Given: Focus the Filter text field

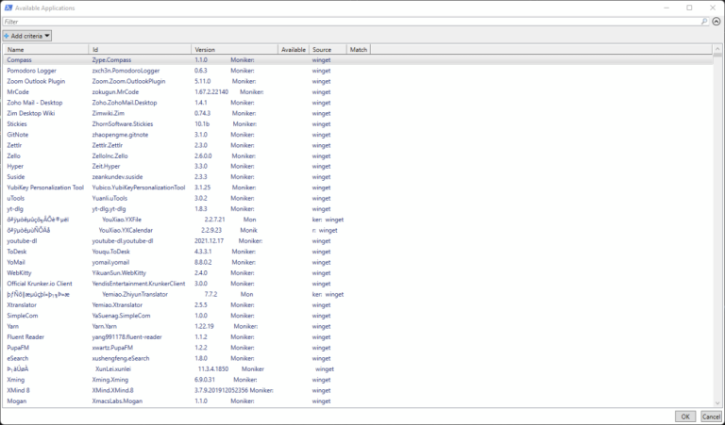Looking at the screenshot, I should (x=353, y=22).
